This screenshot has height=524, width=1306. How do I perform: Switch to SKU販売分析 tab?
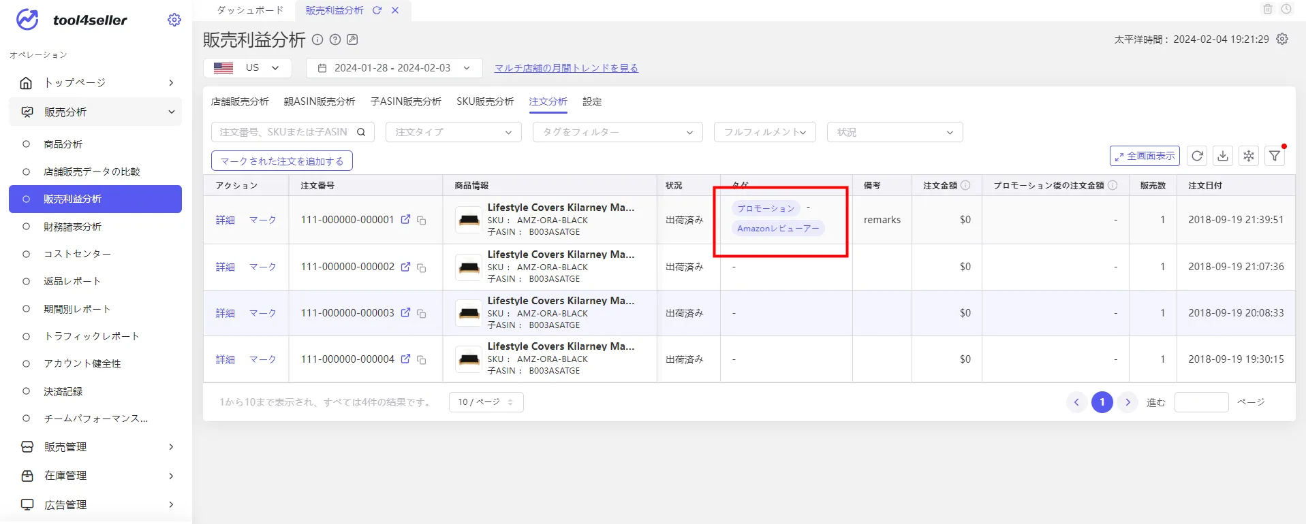point(485,101)
